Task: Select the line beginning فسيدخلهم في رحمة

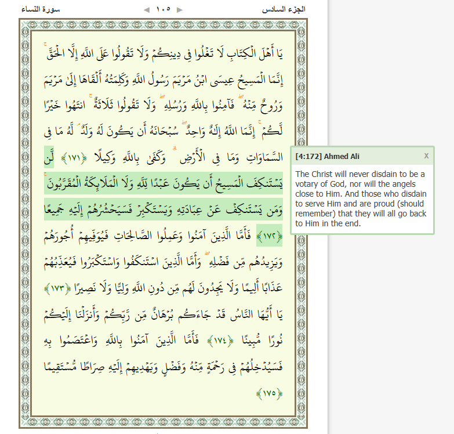Action: 164,367
